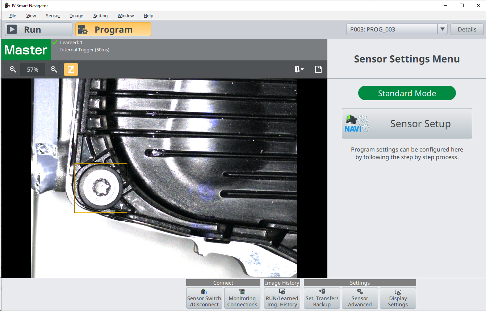Screen dimensions: 486x311
Task: Click the orange tool window on the image
Action: click(101, 188)
